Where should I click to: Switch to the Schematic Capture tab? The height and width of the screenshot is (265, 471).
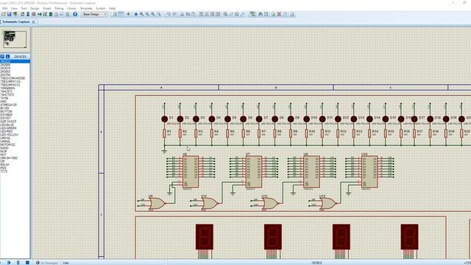tap(15, 21)
